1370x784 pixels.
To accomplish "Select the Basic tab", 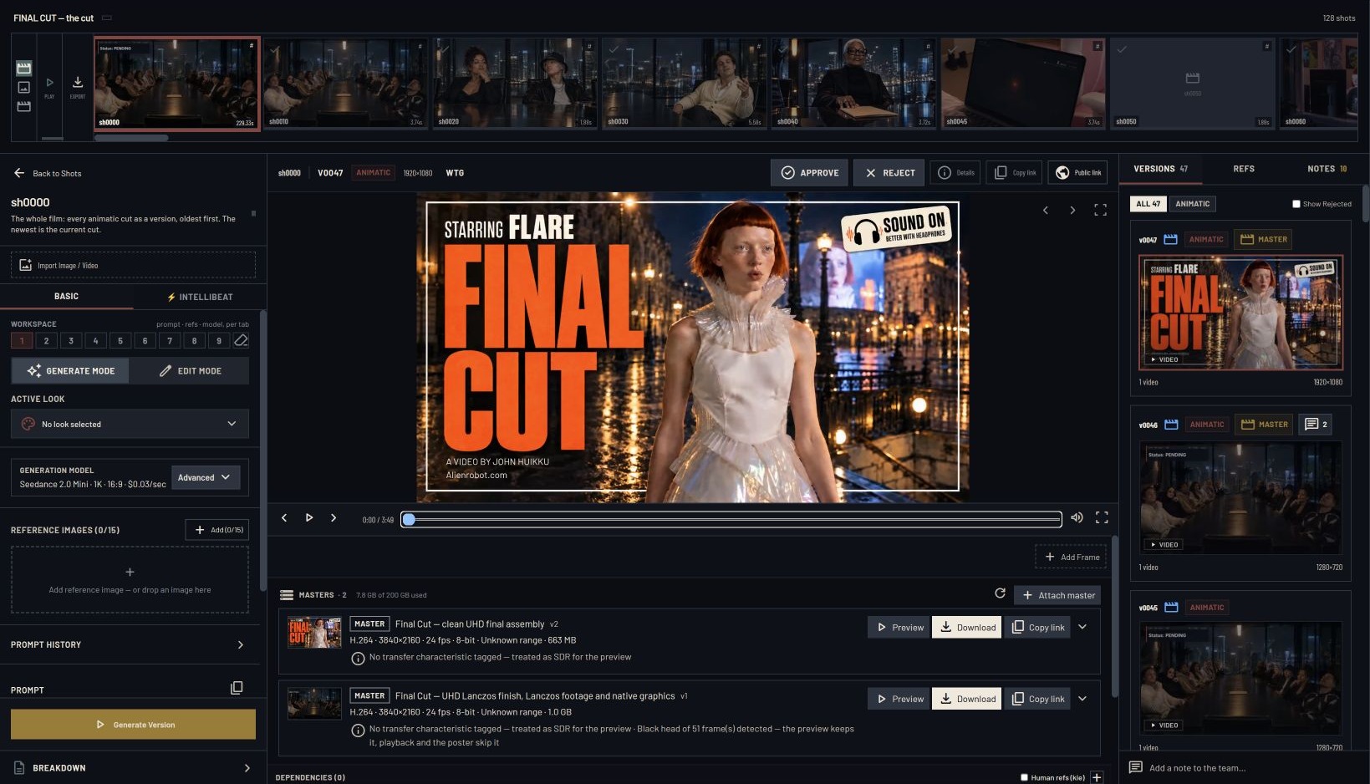I will pyautogui.click(x=66, y=297).
